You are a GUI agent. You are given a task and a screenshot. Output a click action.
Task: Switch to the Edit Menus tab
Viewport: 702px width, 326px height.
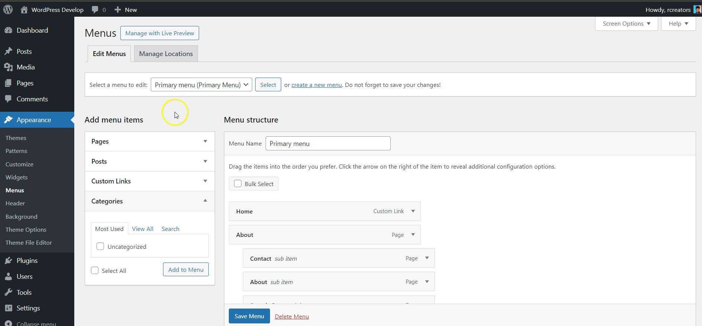tap(109, 54)
